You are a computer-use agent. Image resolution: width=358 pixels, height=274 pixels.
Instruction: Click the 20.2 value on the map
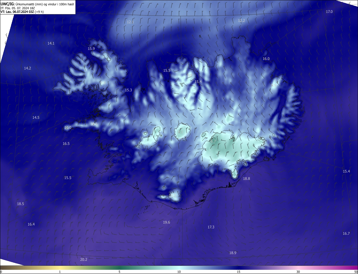[84, 259]
